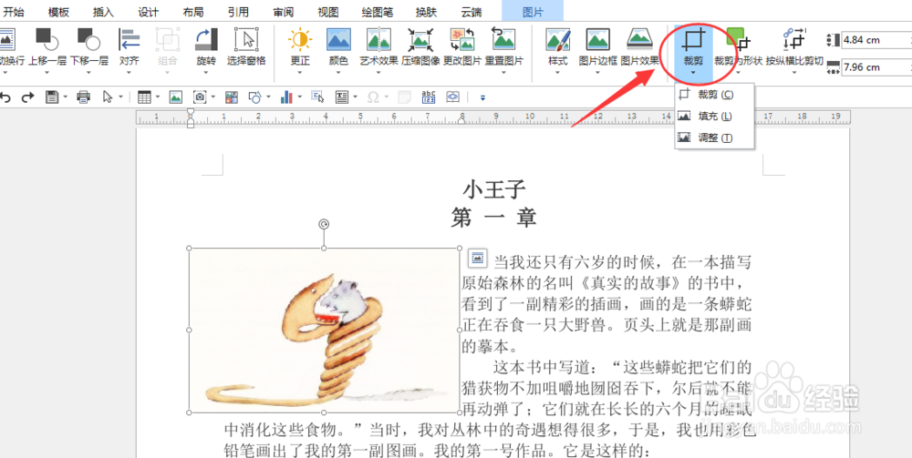Image resolution: width=912 pixels, height=458 pixels.
Task: Switch to the 开始 ribbon tab
Action: point(14,12)
